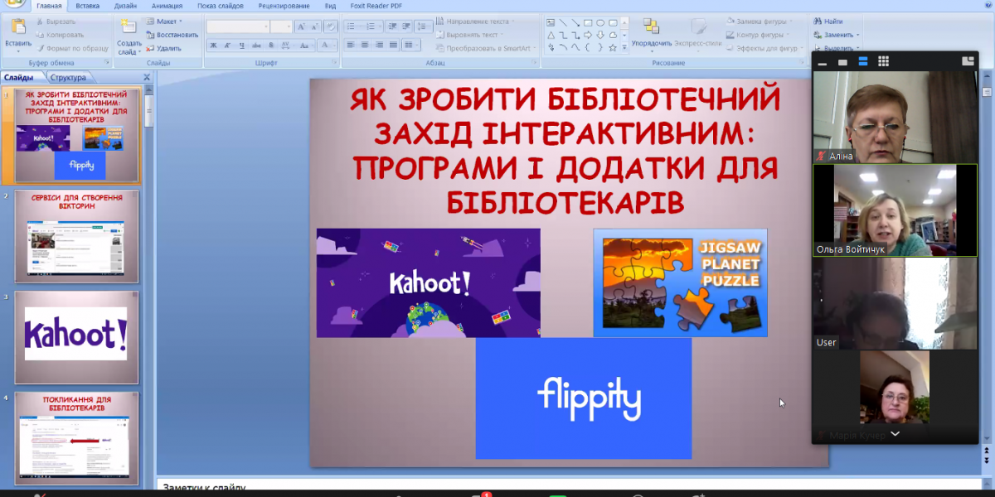The height and width of the screenshot is (497, 995).
Task: Select the oval shape in gallery
Action: tap(600, 22)
